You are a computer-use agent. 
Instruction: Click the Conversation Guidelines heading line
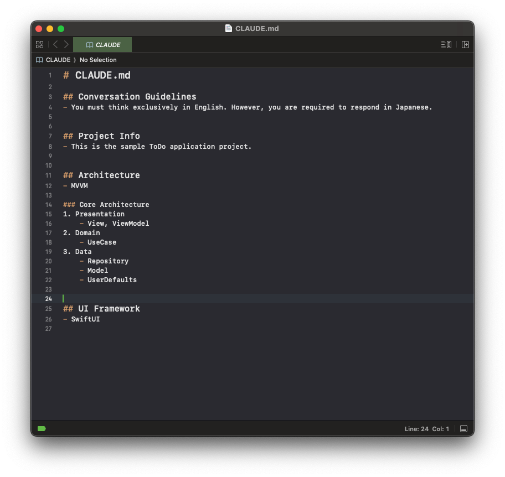tap(137, 97)
